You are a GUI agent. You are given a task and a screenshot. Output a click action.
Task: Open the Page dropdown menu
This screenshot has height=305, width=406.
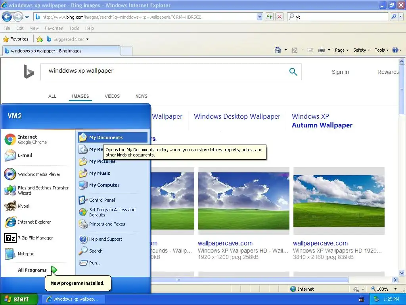pos(341,50)
